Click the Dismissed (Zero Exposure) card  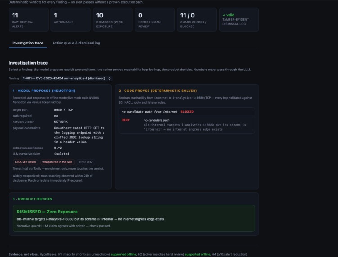[113, 20]
